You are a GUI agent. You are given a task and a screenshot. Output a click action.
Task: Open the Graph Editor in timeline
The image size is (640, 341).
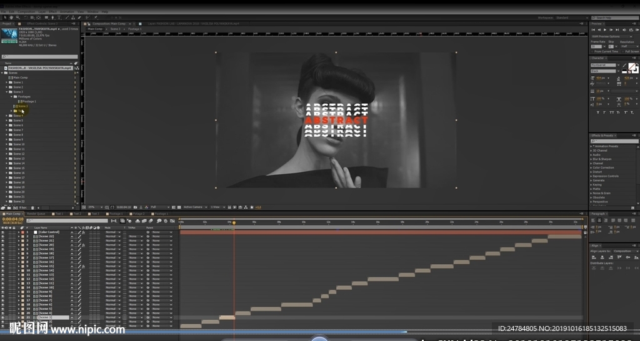pos(172,220)
